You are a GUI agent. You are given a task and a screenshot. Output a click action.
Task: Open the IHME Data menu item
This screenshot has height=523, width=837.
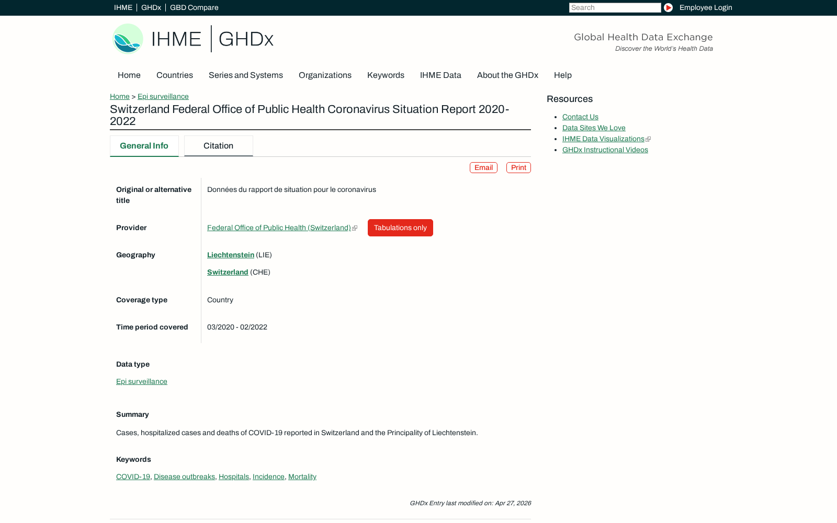click(x=440, y=75)
